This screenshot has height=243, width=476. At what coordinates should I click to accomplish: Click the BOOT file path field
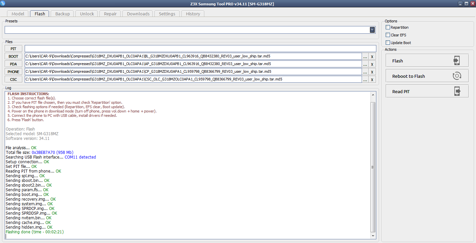(x=193, y=56)
